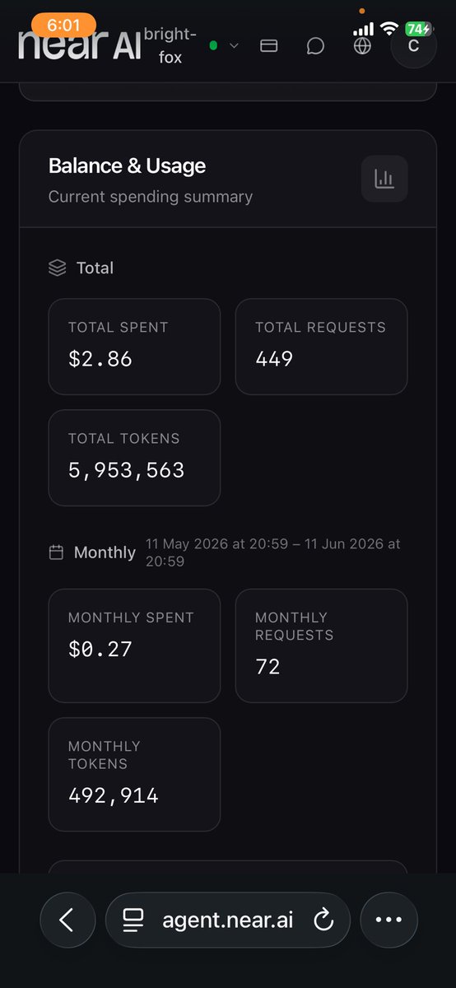The height and width of the screenshot is (988, 456).
Task: Select the Total Spent $2.86 card
Action: pos(134,347)
